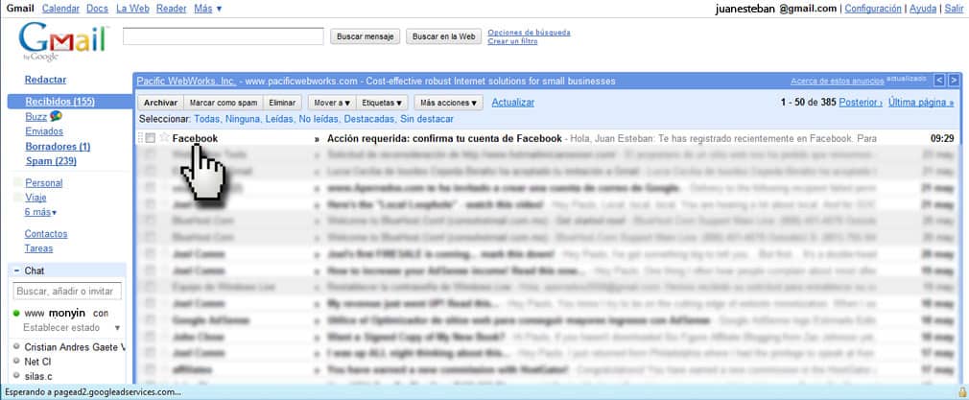This screenshot has height=400, width=969.
Task: Open the Pacific WebWorks, Inc. ad link
Action: (187, 81)
